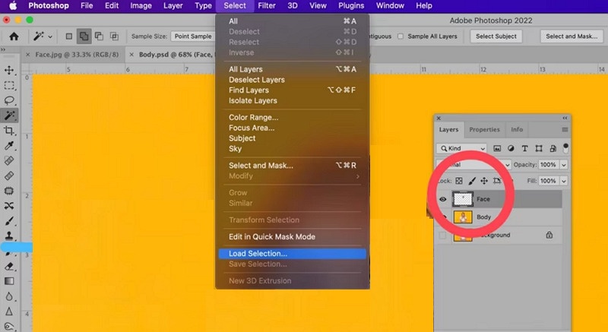
Task: Filter layers by type using T icon
Action: [x=525, y=148]
